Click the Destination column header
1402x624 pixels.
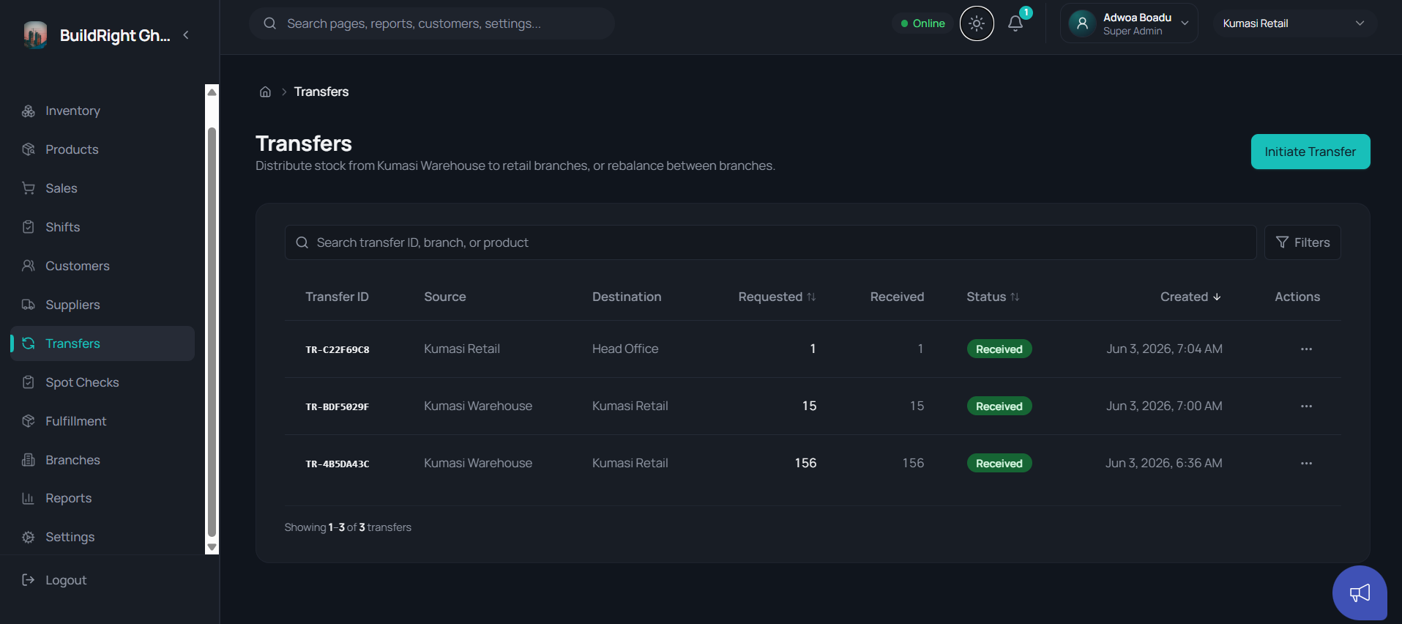[627, 297]
